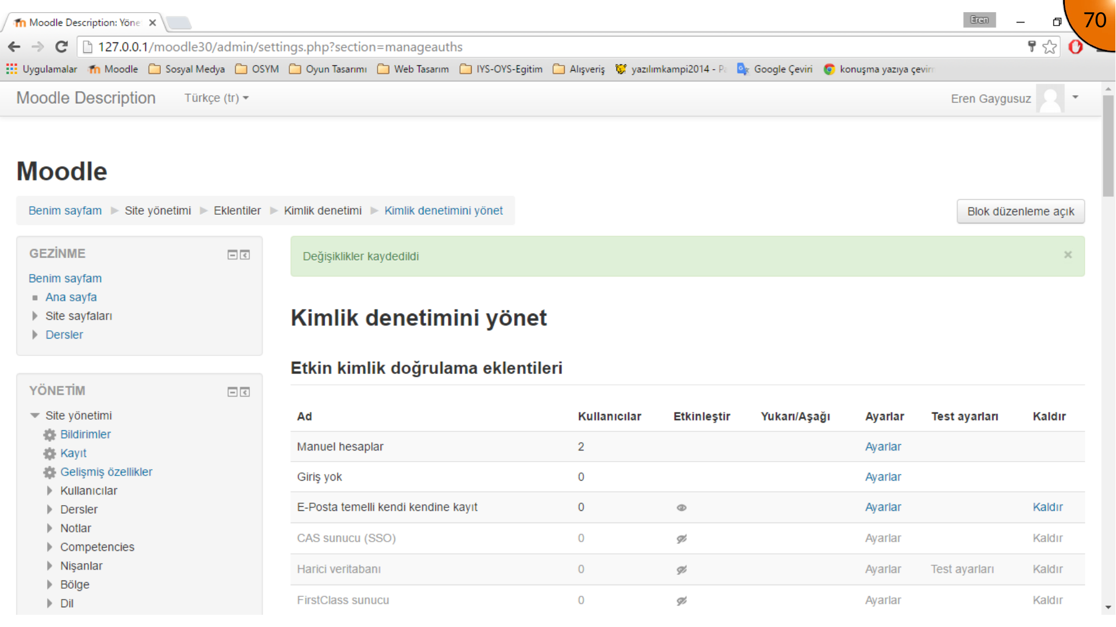Click Blok düzenleme açık button

pos(1021,211)
